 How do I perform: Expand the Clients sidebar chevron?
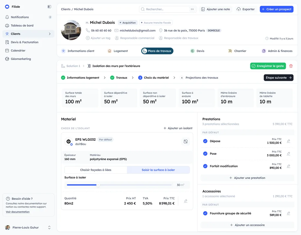click(x=50, y=34)
